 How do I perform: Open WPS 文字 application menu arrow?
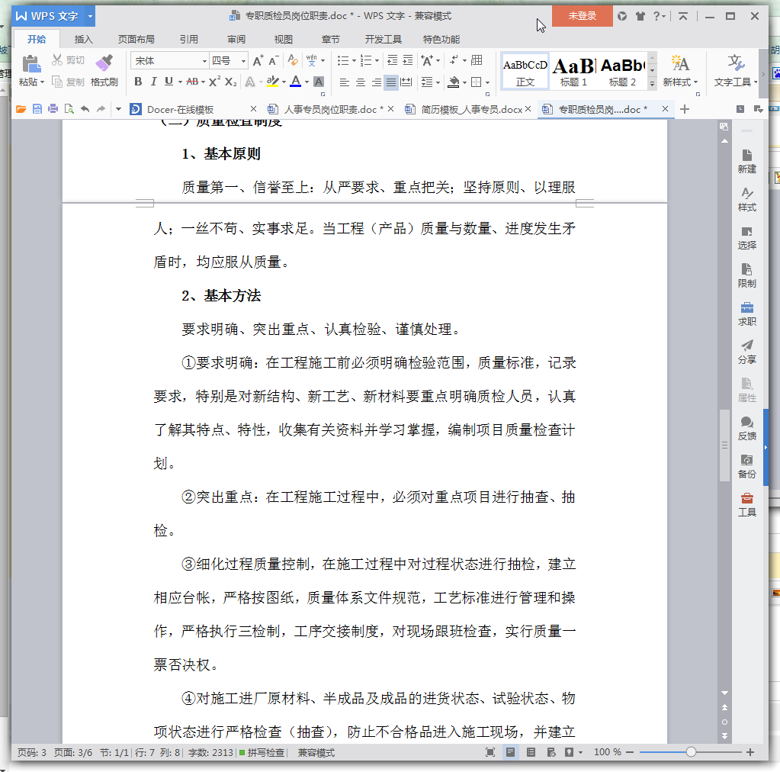pos(90,16)
